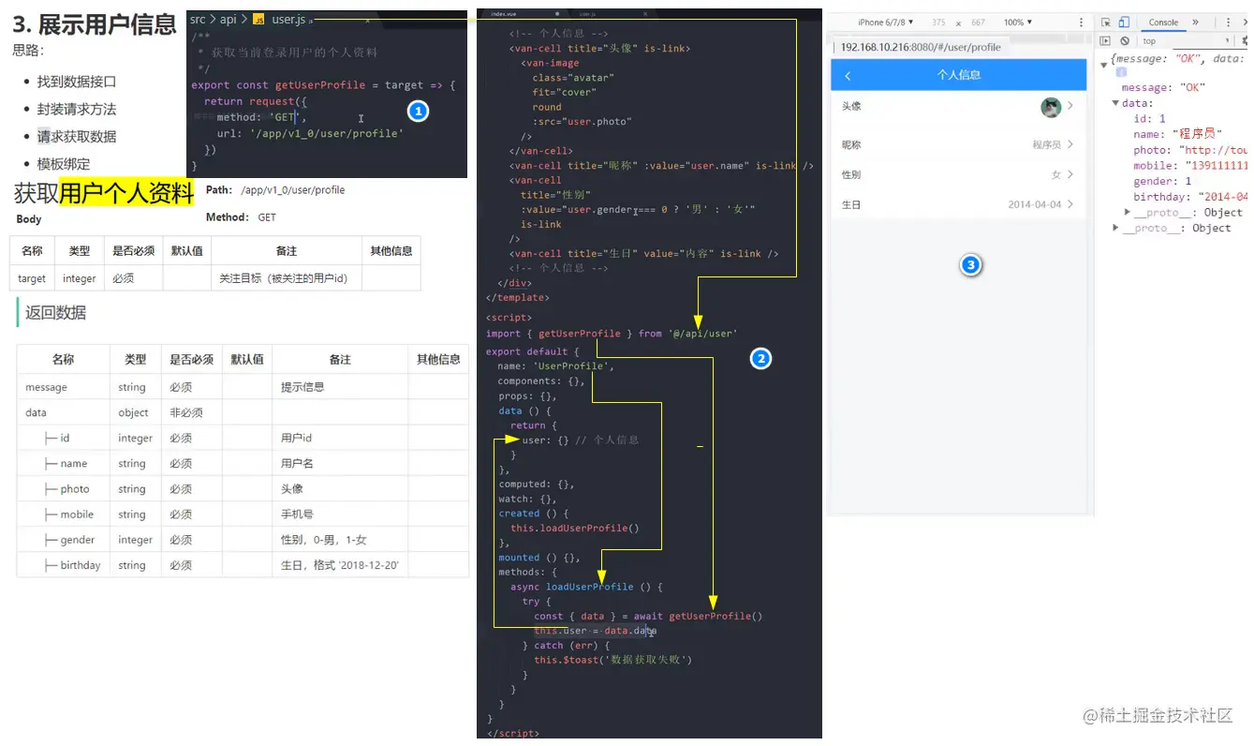Click getUserProfile in the export const line

[x=320, y=84]
